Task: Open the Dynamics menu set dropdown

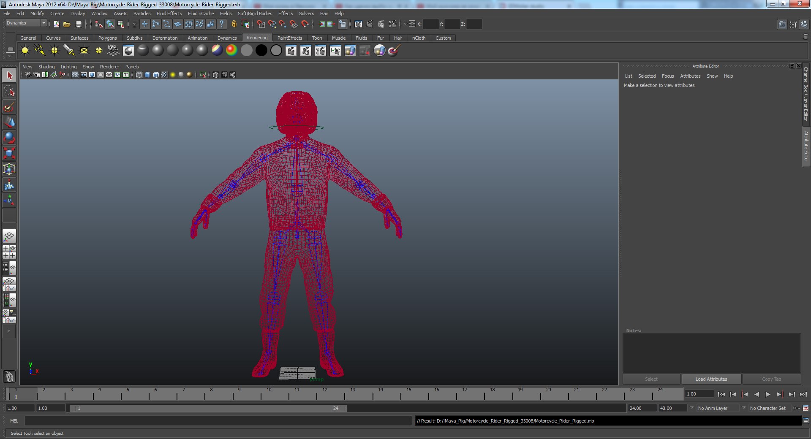Action: (x=26, y=23)
